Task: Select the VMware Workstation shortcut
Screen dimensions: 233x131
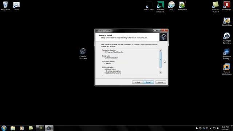Action: coord(227,70)
